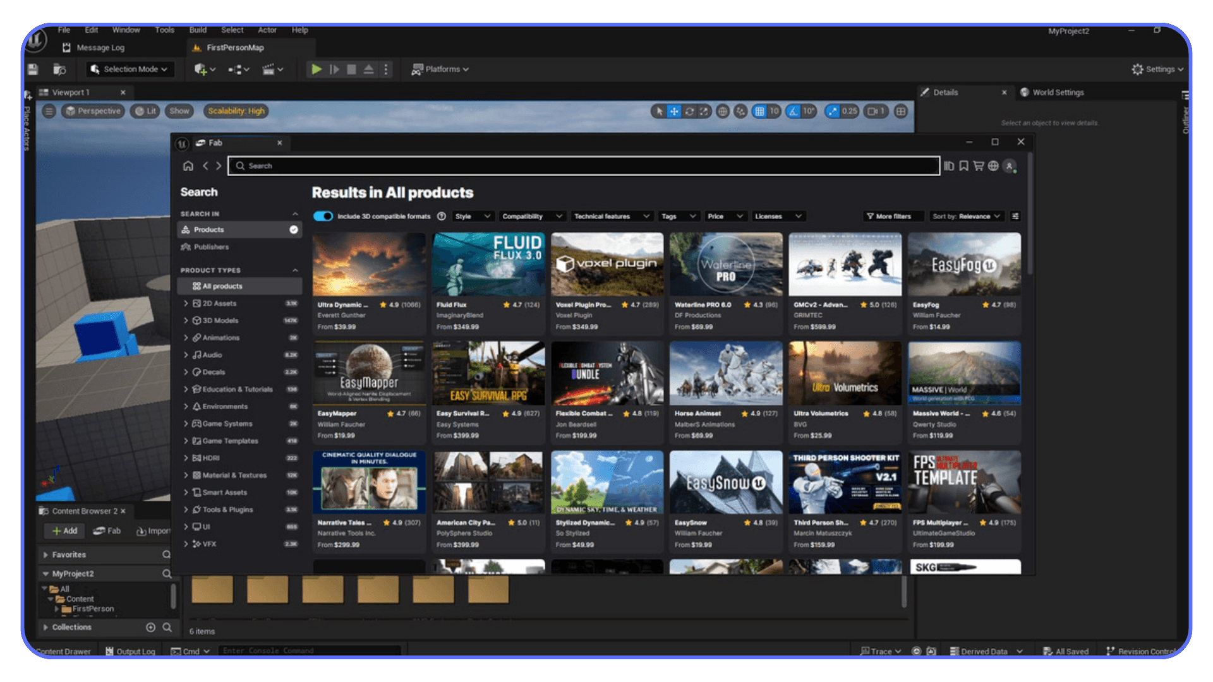Open the Settings button top right
Viewport: 1213px width, 682px height.
(x=1157, y=69)
